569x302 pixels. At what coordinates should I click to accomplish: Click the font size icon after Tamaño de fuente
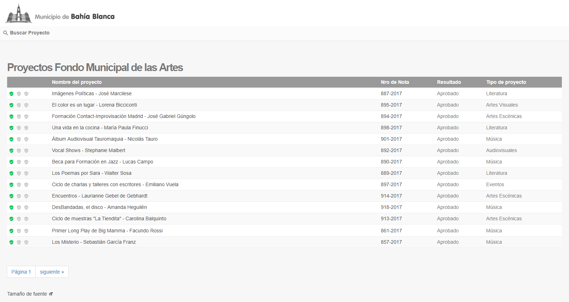click(x=51, y=294)
